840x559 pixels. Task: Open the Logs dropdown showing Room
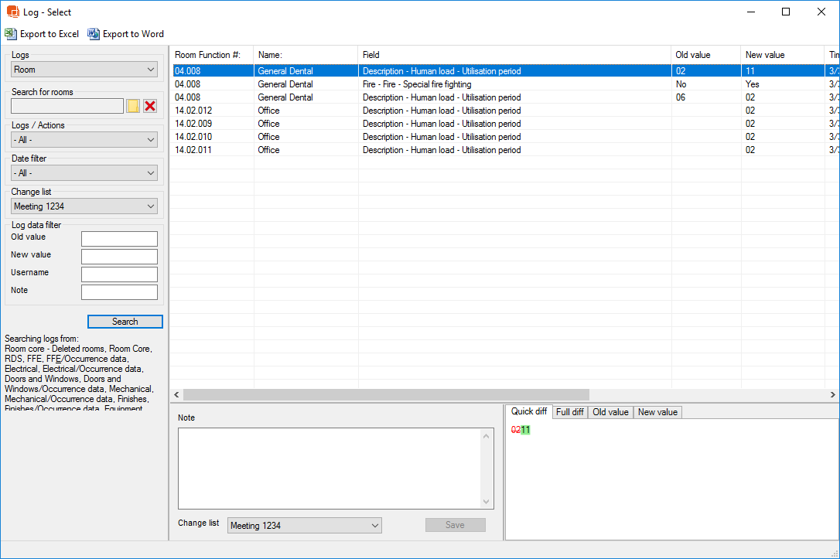tap(84, 70)
